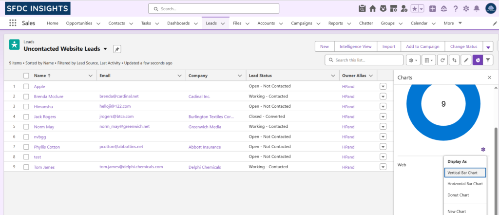499x215 pixels.
Task: Click the refresh list icon
Action: (x=442, y=60)
